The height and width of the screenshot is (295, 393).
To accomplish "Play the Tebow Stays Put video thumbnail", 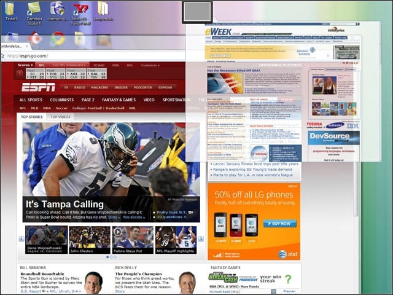I will tap(133, 240).
